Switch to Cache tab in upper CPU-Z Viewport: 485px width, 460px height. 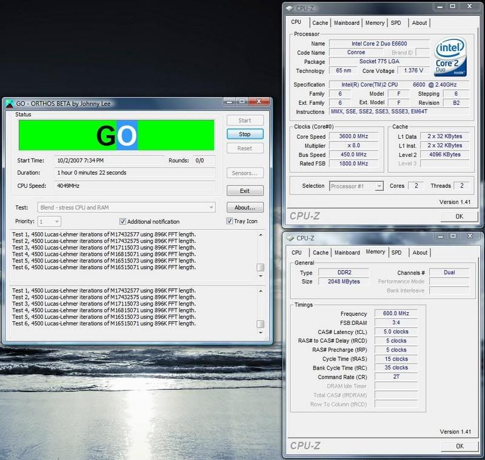point(320,23)
